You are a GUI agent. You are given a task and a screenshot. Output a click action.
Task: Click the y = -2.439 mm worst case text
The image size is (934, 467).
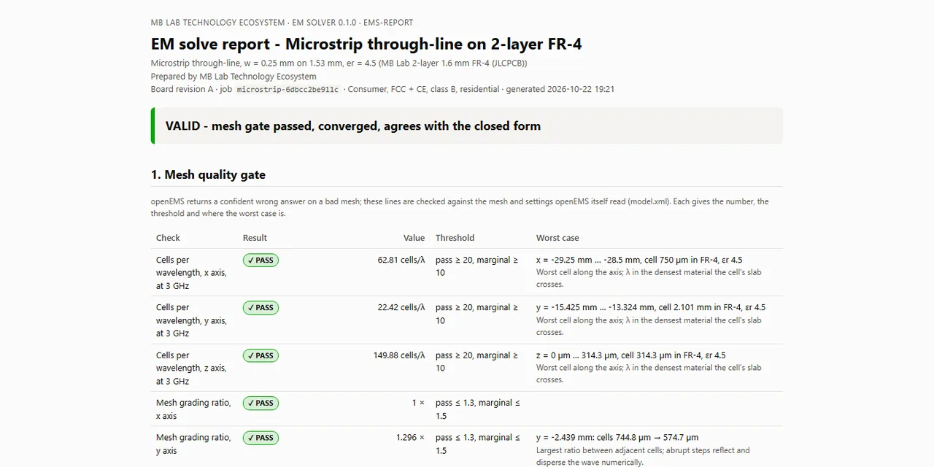617,437
